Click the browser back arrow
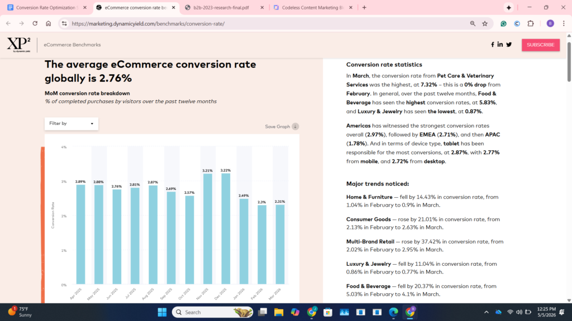This screenshot has height=321, width=572. click(8, 23)
